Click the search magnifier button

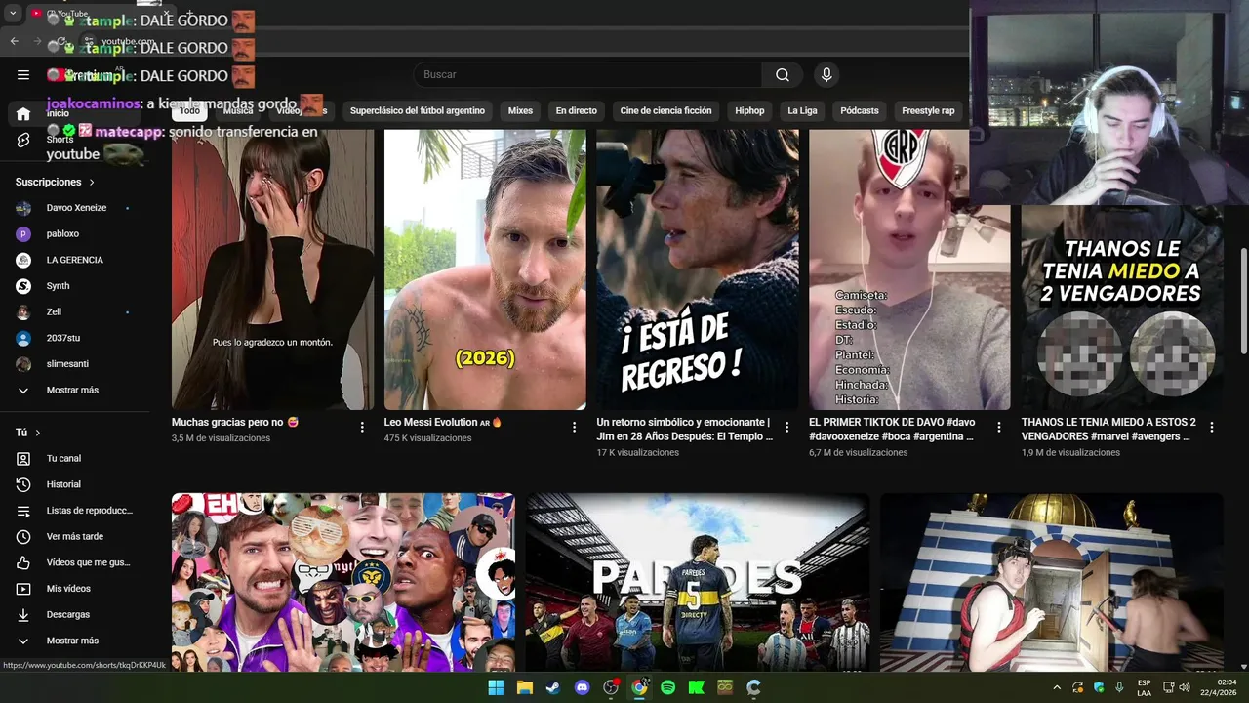tap(783, 75)
